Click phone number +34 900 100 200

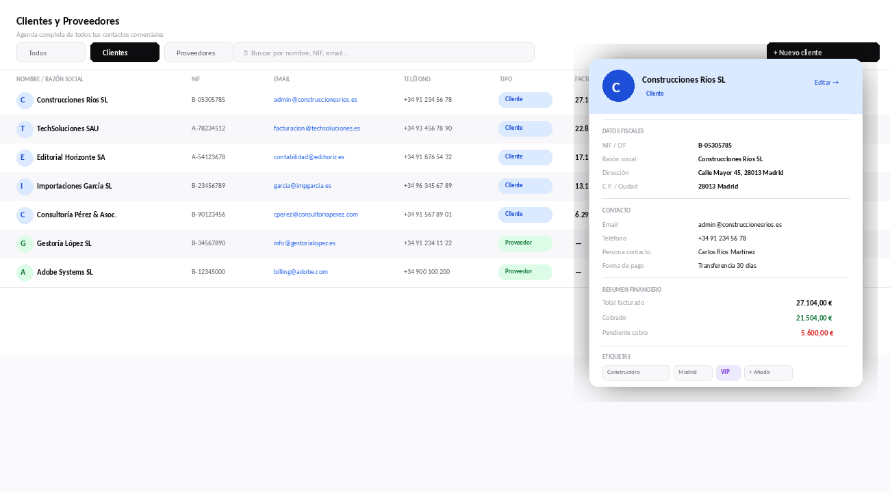click(x=427, y=272)
